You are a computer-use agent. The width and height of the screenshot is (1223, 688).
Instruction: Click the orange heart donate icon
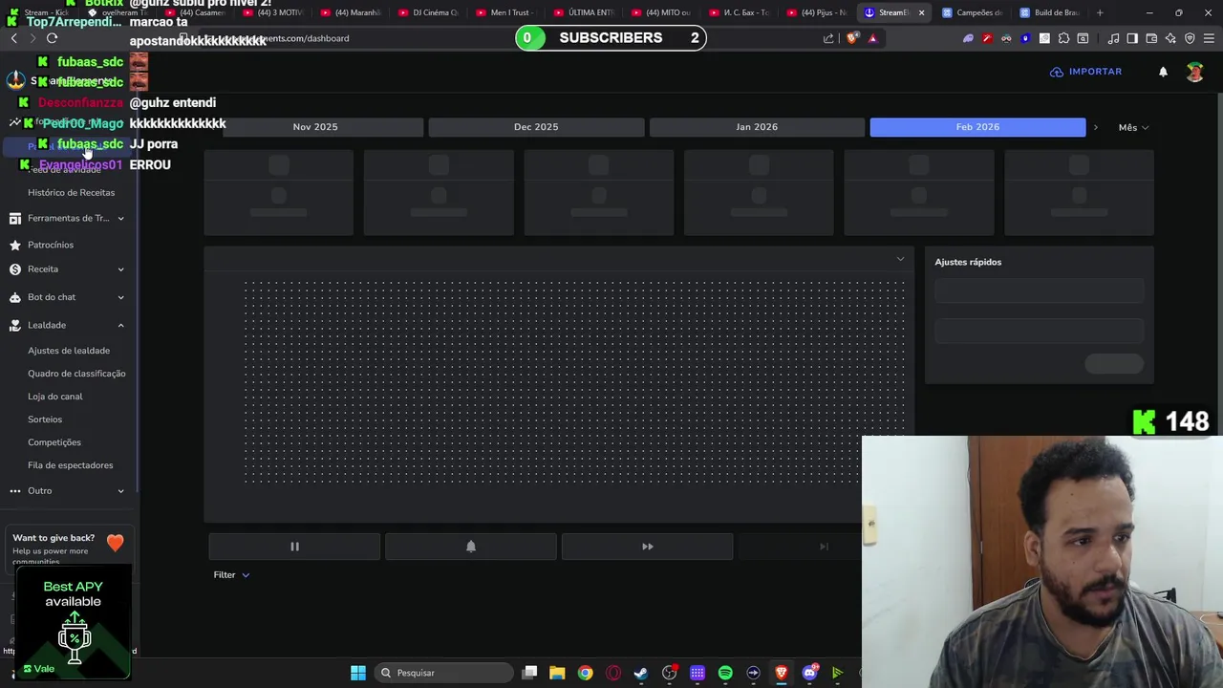[x=115, y=543]
